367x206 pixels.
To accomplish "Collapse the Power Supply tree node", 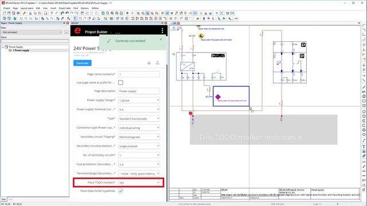I will [x=3, y=47].
